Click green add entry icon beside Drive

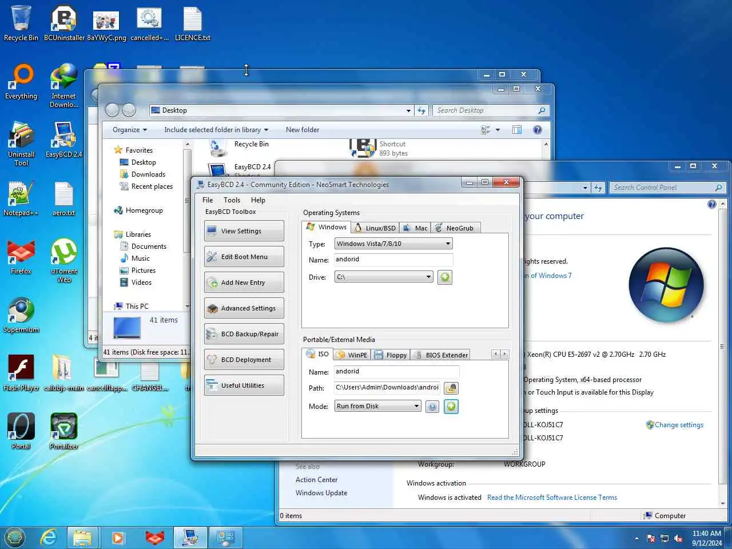point(445,277)
